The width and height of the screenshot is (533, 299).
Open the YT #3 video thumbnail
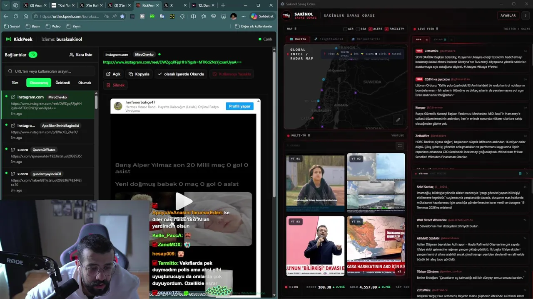(315, 246)
